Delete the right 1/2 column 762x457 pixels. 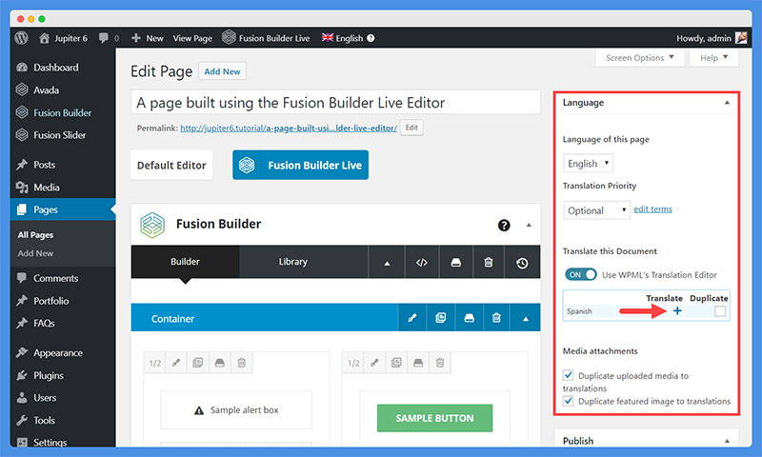coord(440,363)
